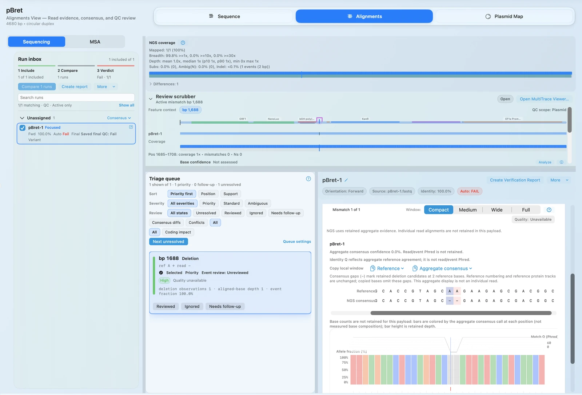The image size is (582, 395).
Task: Click the Create report link
Action: pos(75,87)
